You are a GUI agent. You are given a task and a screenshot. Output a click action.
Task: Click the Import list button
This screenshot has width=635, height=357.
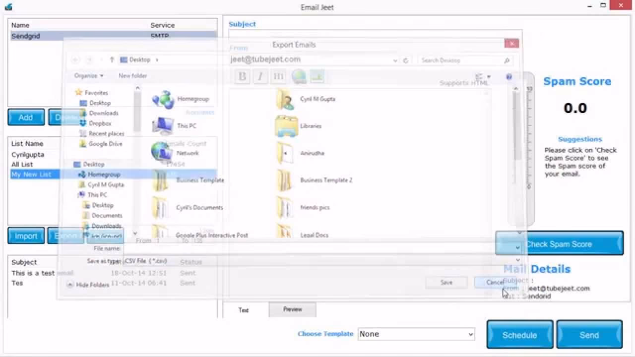[x=26, y=236]
